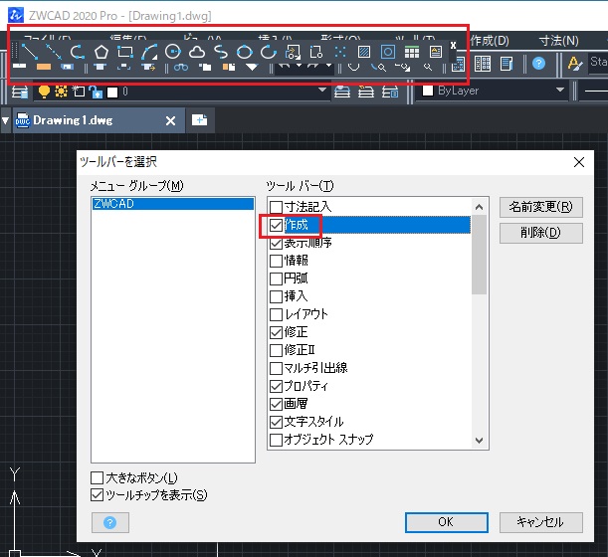Click the キャンセル button

pyautogui.click(x=541, y=522)
